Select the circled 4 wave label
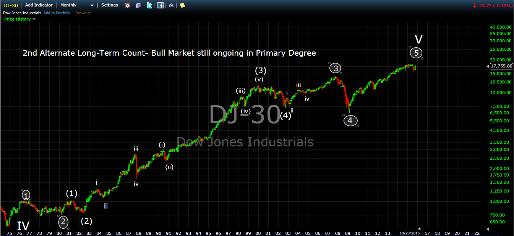The image size is (514, 236). (350, 121)
